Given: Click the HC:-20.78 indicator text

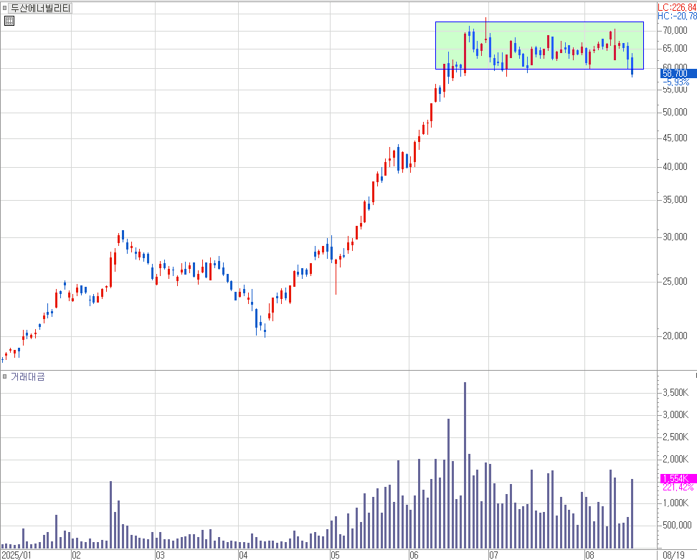Looking at the screenshot, I should [x=676, y=16].
